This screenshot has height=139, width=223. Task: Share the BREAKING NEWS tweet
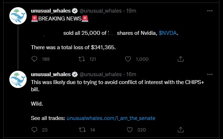pos(180,59)
